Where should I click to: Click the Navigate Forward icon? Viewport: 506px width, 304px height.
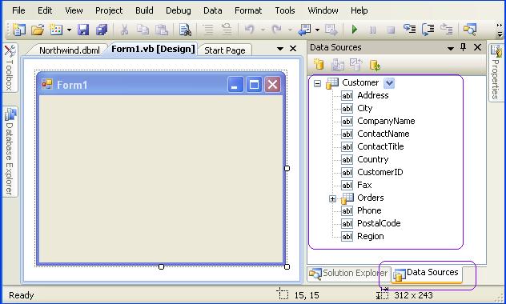(x=331, y=30)
